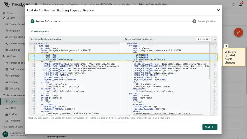
Task: Click 1883:1883 line in current configuration
Action: pos(51,57)
